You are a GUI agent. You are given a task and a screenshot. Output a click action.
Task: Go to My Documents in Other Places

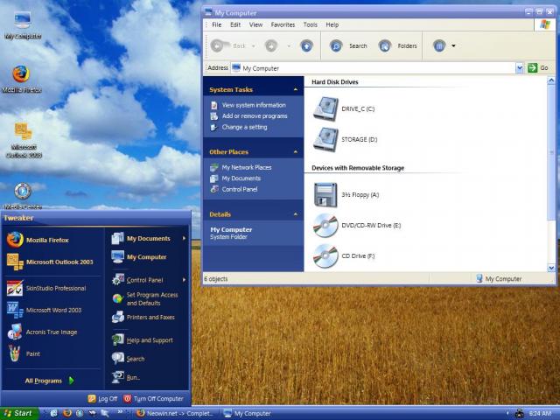point(241,178)
